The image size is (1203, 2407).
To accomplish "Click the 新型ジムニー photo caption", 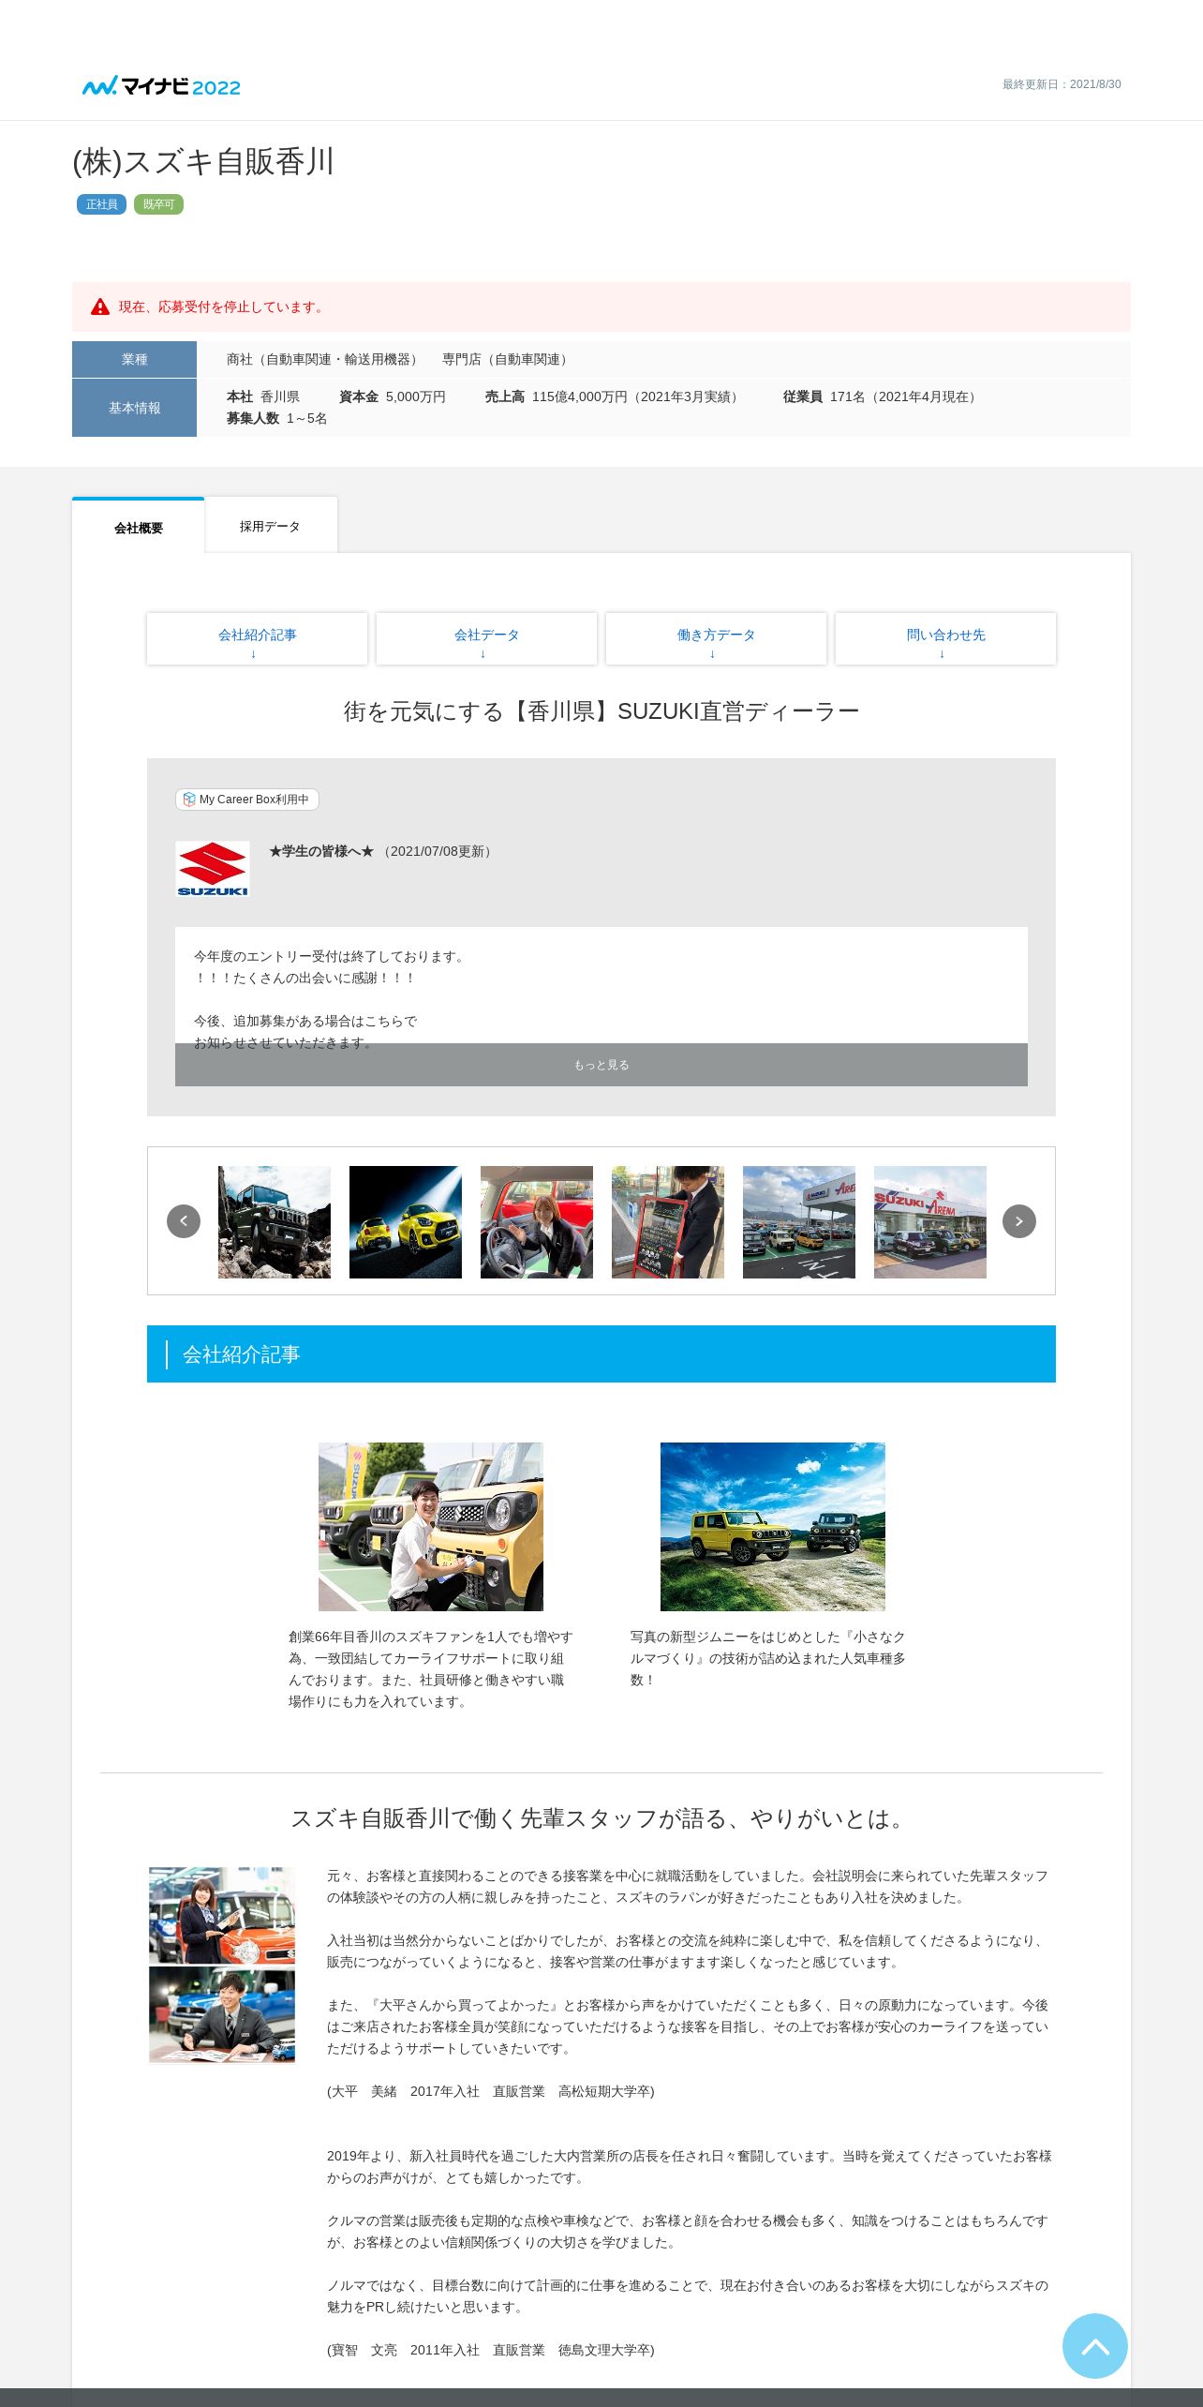I will [x=768, y=1658].
